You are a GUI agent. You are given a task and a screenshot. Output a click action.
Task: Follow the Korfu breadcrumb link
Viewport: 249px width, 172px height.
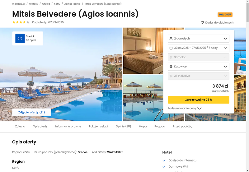coord(57,4)
